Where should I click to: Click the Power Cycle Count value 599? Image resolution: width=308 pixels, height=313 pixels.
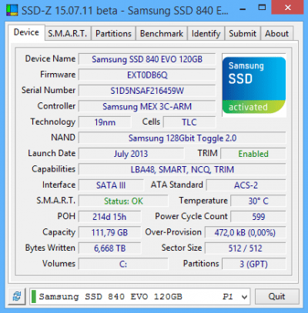(x=258, y=217)
